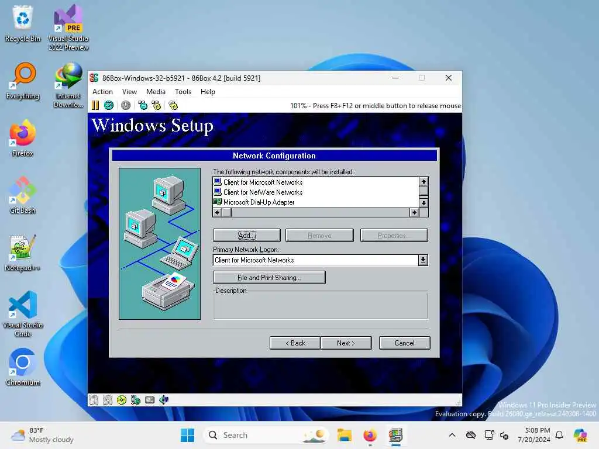
Task: Click first floppy drive status icon
Action: (x=94, y=400)
